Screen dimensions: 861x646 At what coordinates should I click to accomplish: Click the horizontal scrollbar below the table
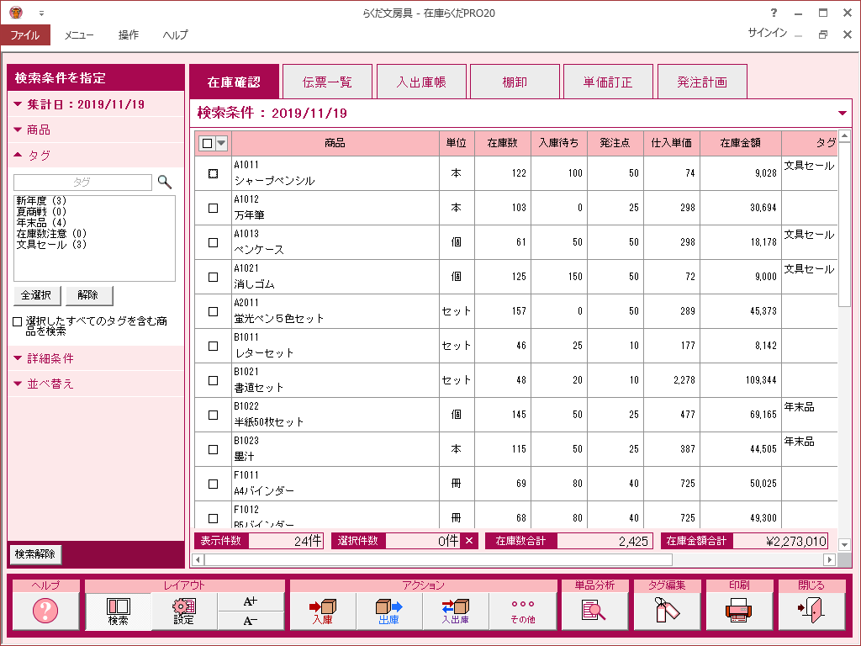tap(437, 559)
